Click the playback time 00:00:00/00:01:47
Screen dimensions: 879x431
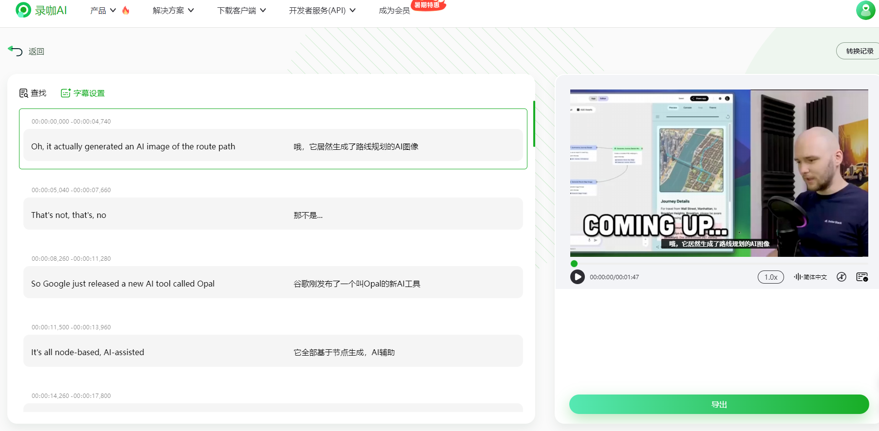pos(614,277)
